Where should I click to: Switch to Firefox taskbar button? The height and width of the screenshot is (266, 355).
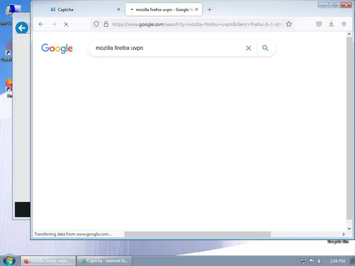pos(48,261)
